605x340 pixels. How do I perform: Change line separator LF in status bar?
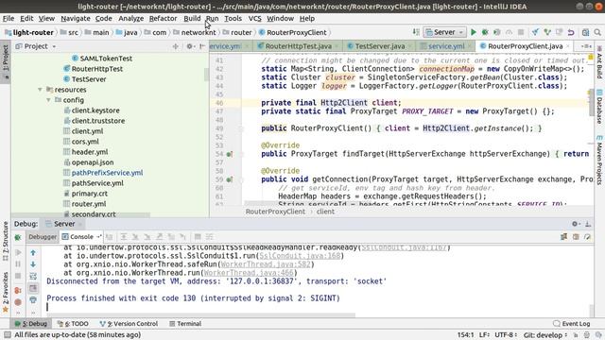tap(485, 335)
